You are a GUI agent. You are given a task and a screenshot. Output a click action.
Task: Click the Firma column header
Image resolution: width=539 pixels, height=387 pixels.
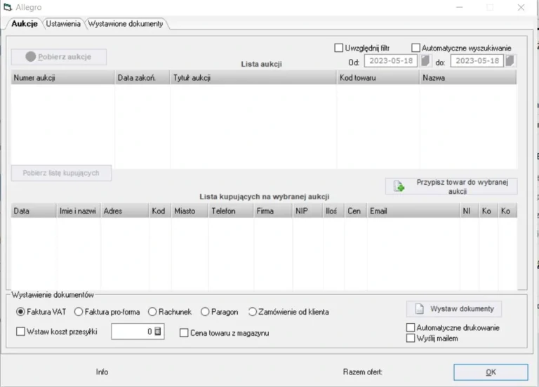[x=273, y=211]
